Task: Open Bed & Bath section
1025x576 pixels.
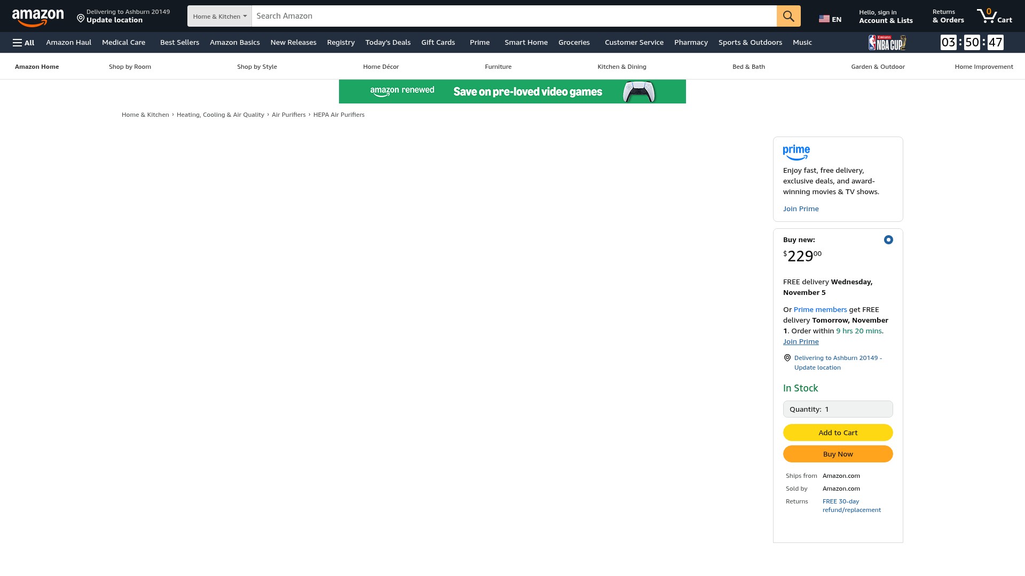Action: [x=748, y=67]
